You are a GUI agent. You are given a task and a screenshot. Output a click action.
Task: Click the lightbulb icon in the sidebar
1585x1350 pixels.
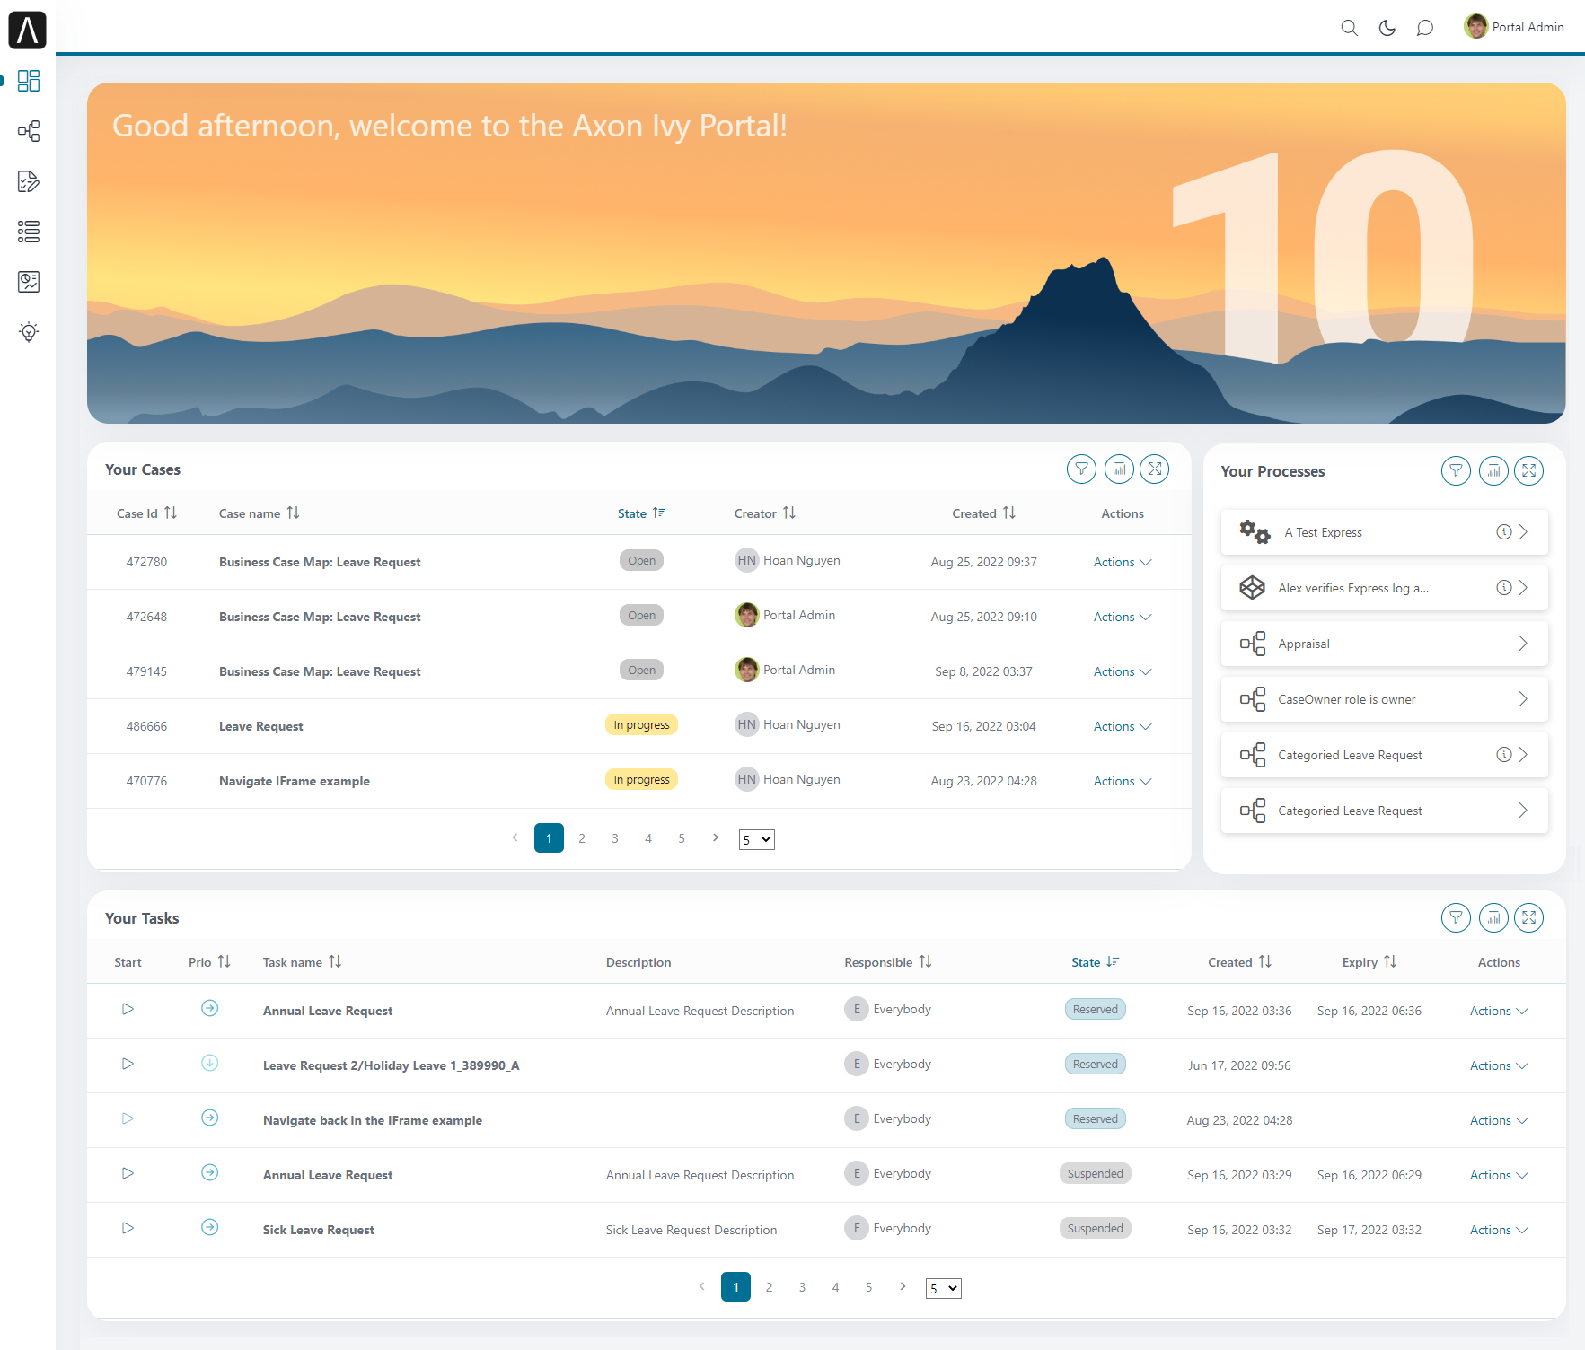click(29, 331)
